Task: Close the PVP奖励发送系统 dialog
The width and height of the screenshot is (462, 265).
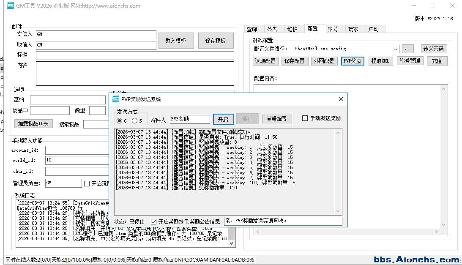Action: coord(341,99)
